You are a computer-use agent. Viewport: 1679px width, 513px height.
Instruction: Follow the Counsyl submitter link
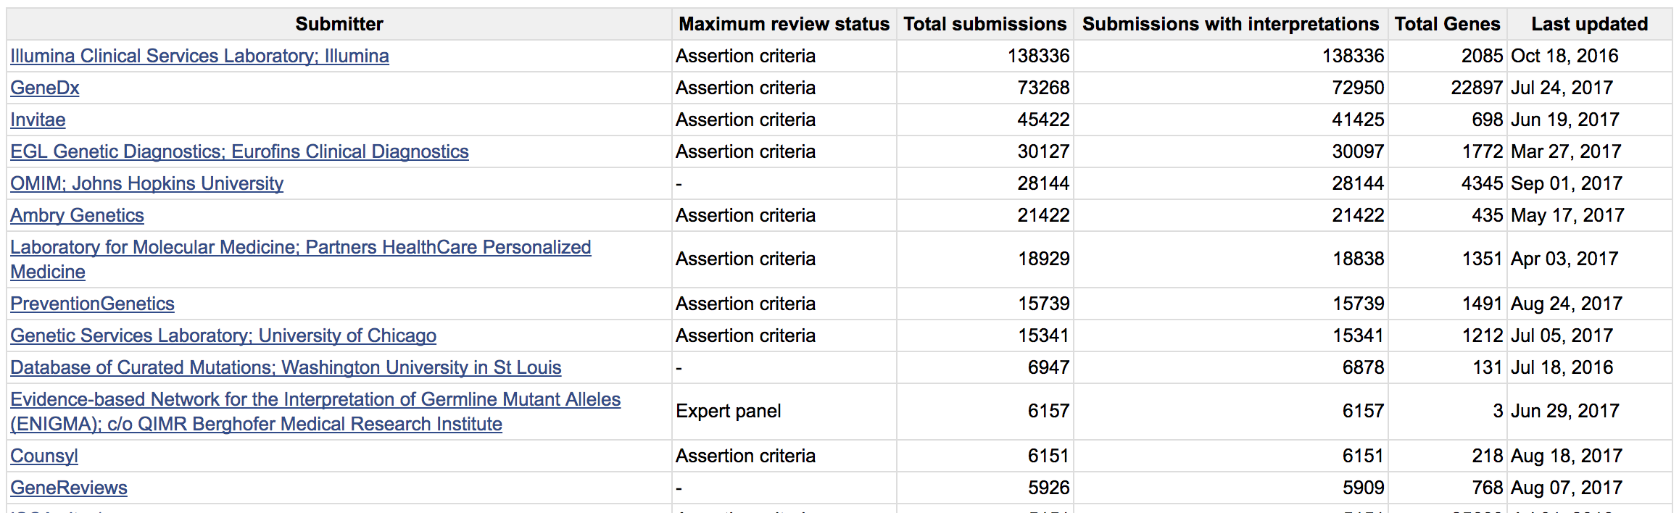44,456
